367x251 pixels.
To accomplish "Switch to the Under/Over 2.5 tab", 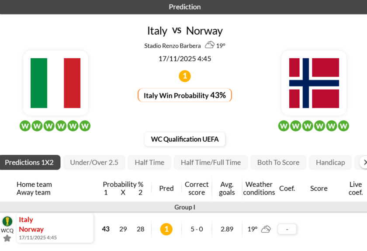I will (94, 162).
